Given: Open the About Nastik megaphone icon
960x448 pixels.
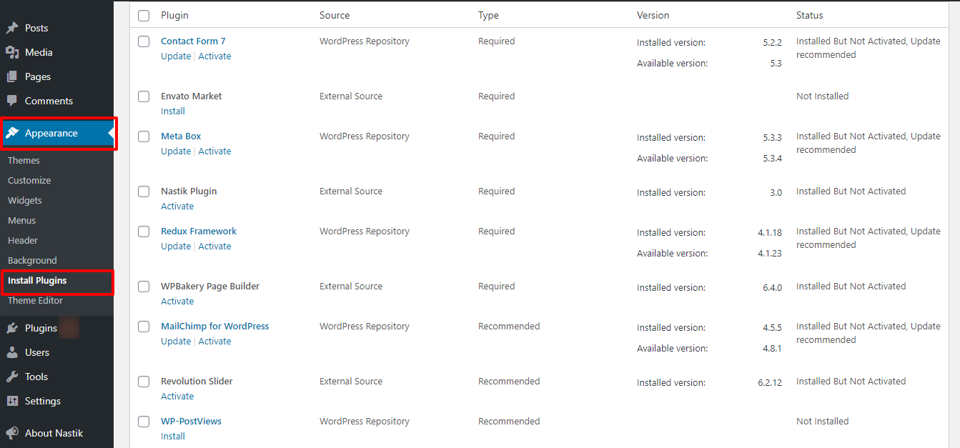Looking at the screenshot, I should 12,433.
